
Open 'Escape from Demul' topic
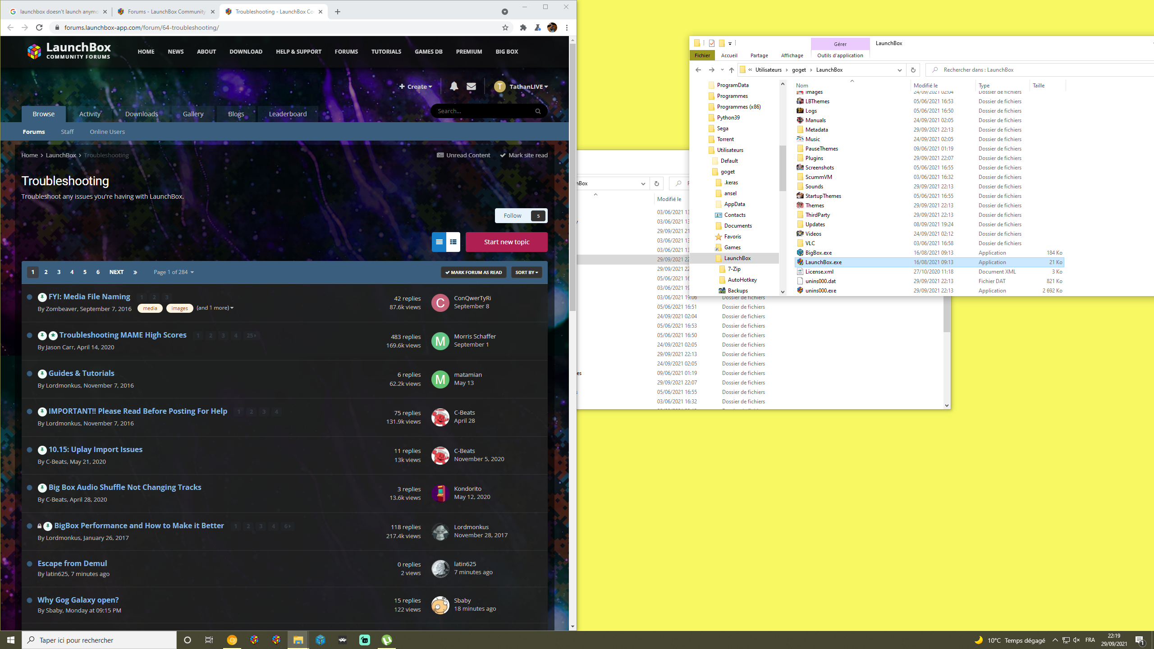72,563
